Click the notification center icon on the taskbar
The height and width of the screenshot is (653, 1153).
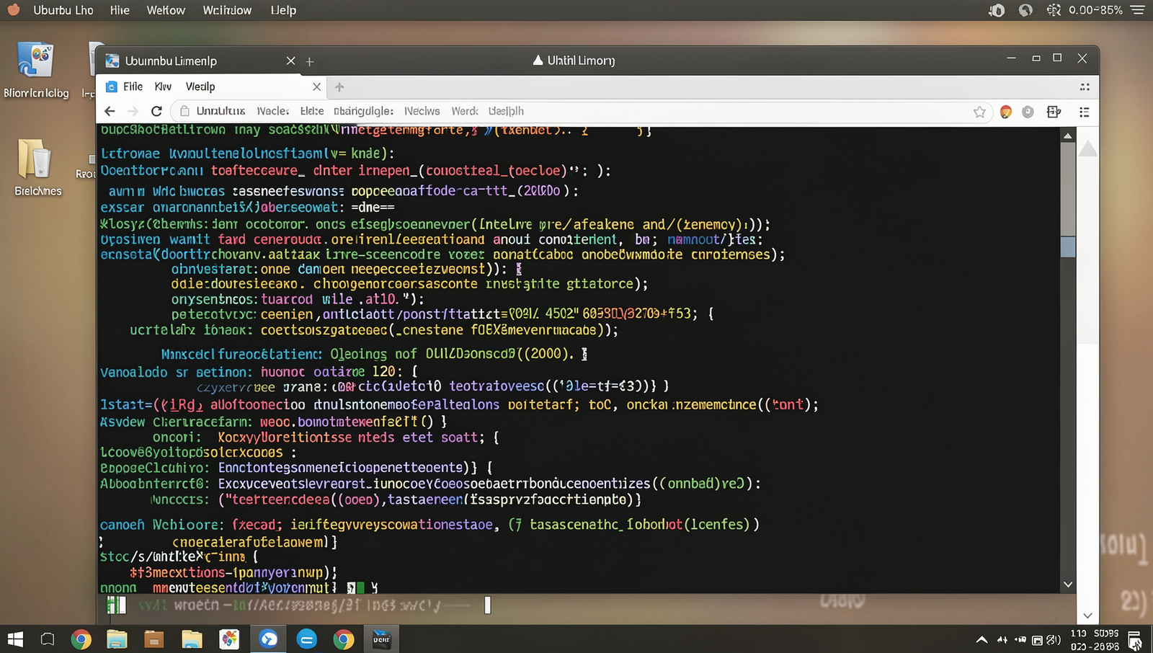pyautogui.click(x=1135, y=640)
